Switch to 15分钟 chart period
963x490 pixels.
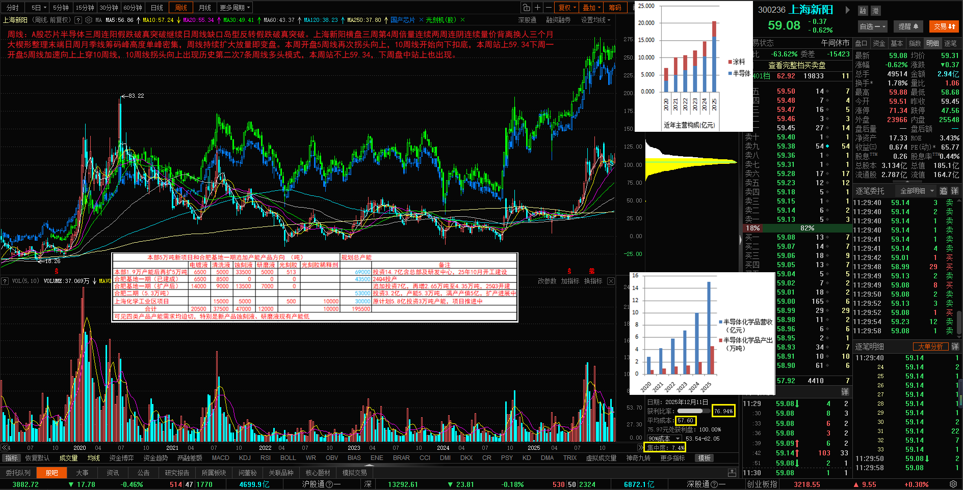[85, 8]
